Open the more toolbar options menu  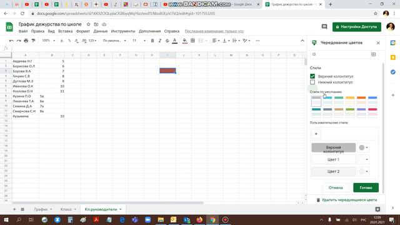coord(257,41)
